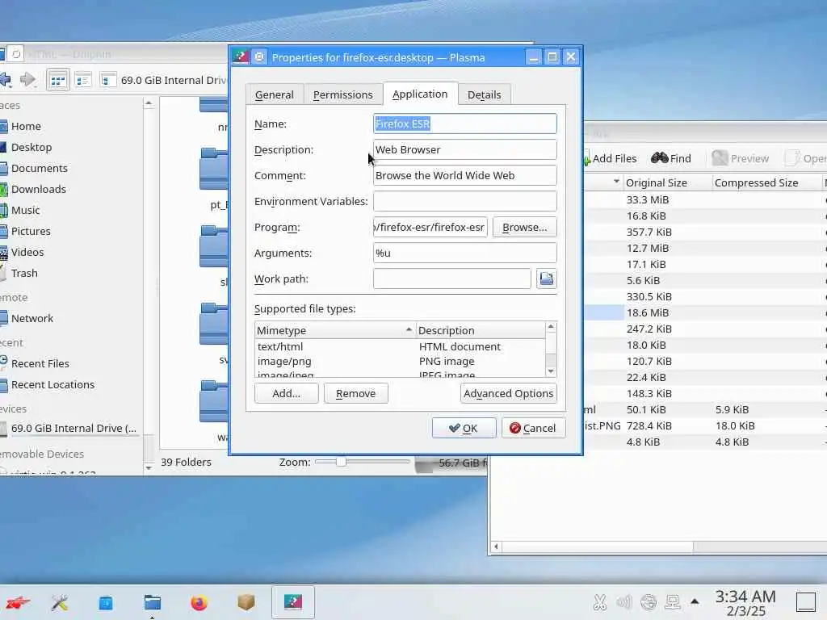
Task: Open the clipboard scissors tray icon
Action: tap(600, 602)
